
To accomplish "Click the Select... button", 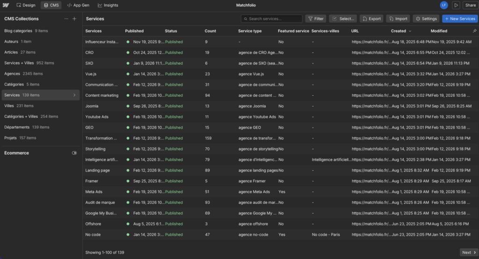I will [343, 19].
